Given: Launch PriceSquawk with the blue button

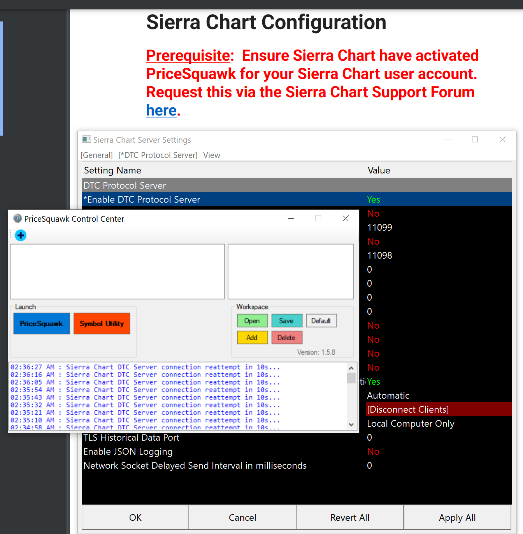Looking at the screenshot, I should point(42,324).
